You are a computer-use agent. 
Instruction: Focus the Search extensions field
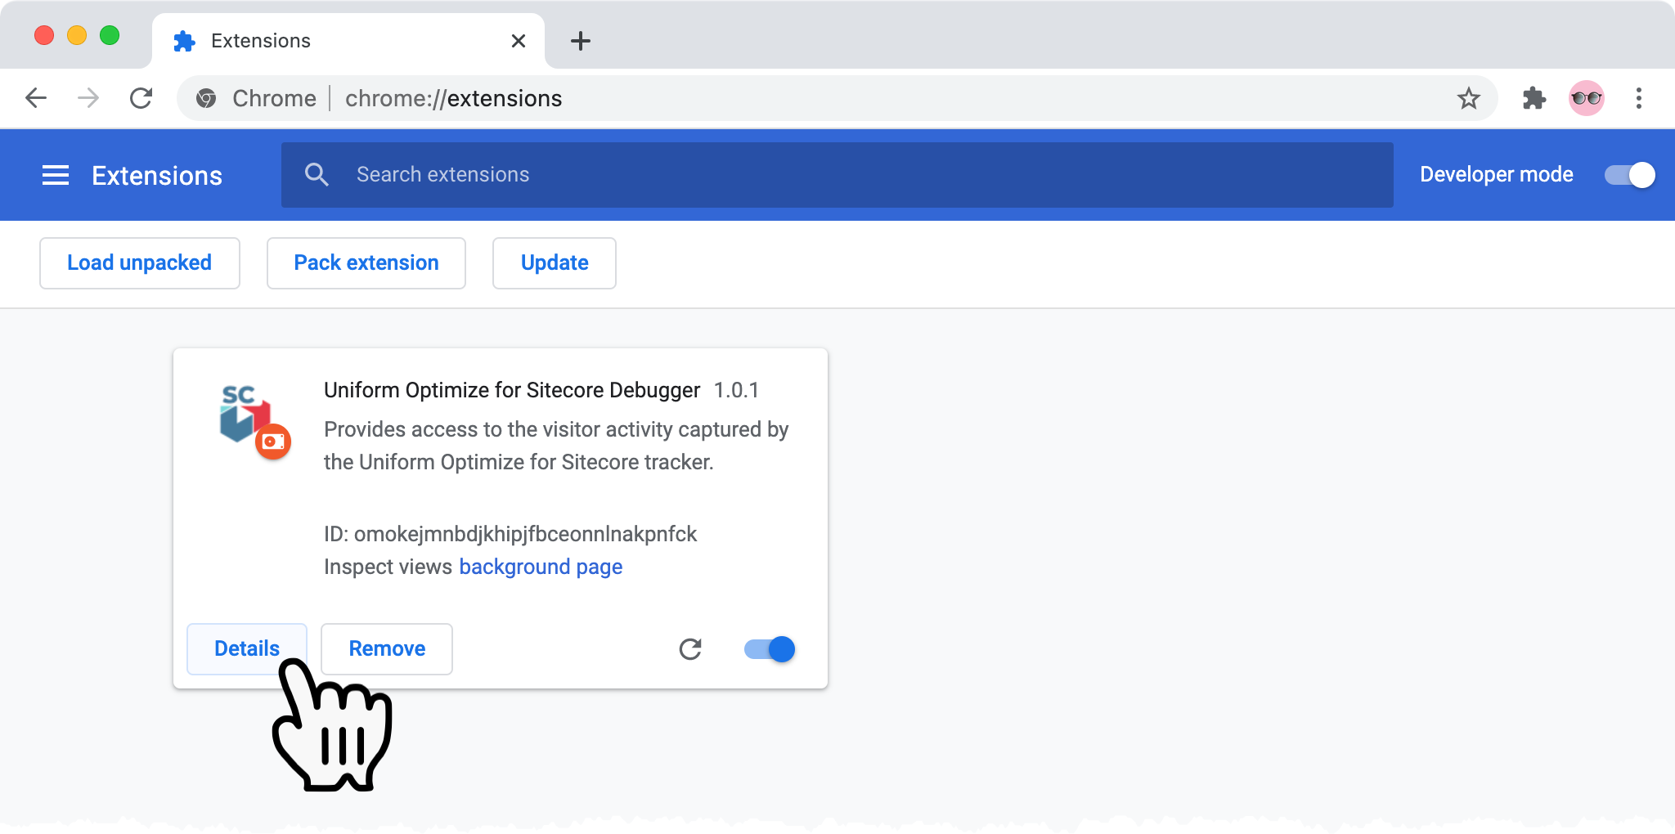coord(837,175)
